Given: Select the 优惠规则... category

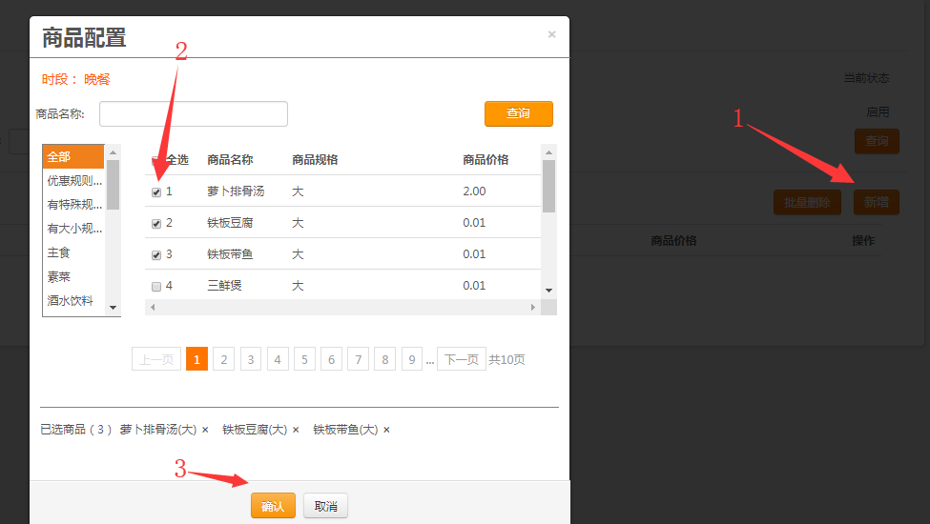Looking at the screenshot, I should (x=73, y=181).
